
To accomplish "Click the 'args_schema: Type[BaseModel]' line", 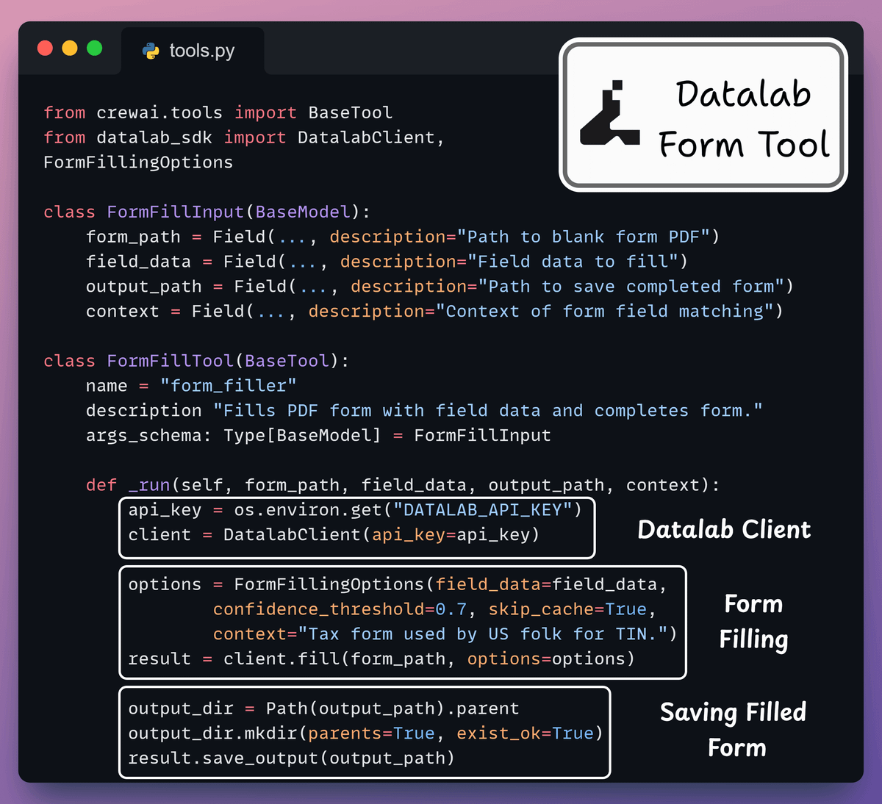I will [x=318, y=436].
